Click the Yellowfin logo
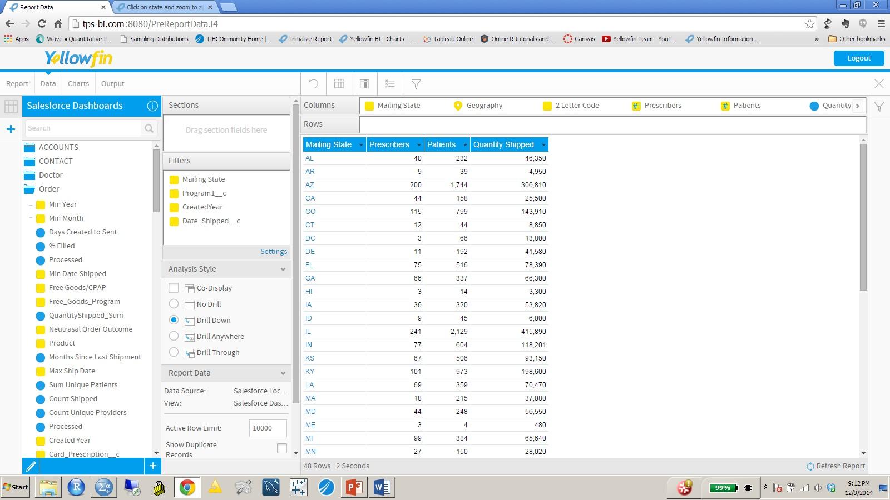The width and height of the screenshot is (890, 500). tap(78, 58)
